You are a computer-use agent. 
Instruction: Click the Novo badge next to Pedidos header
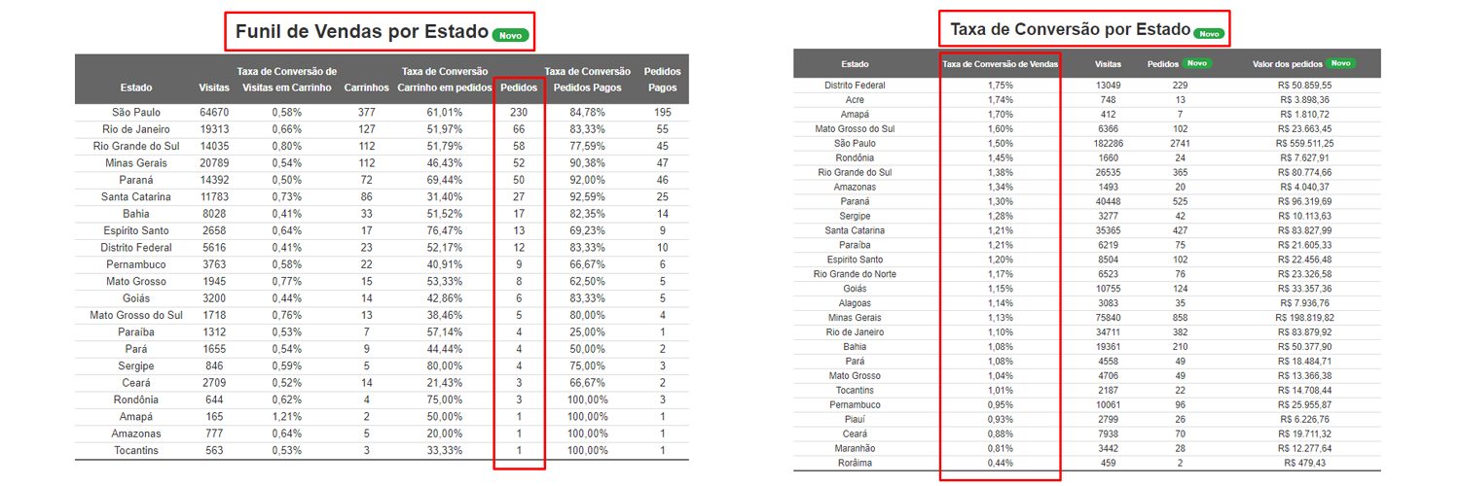[1197, 63]
